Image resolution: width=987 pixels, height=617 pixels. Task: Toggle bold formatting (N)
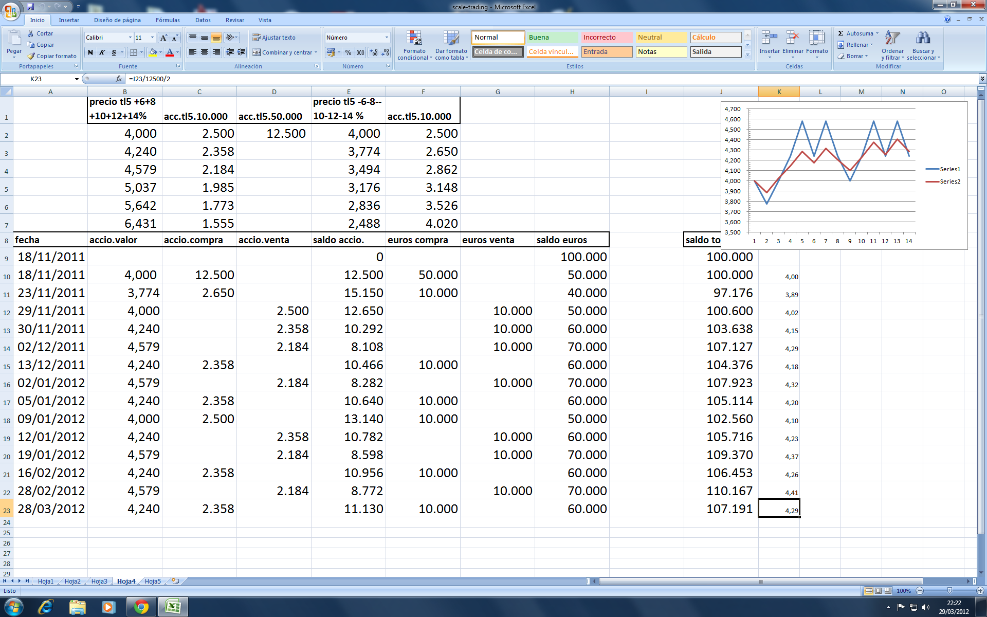(90, 52)
